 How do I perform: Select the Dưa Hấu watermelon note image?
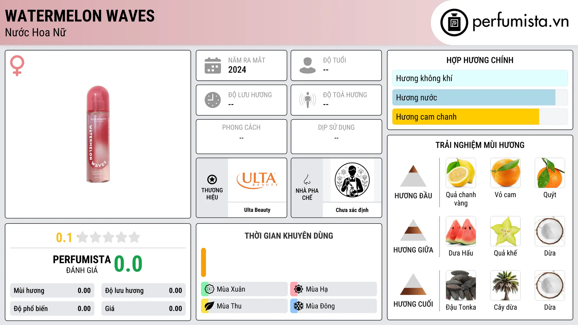point(461,231)
